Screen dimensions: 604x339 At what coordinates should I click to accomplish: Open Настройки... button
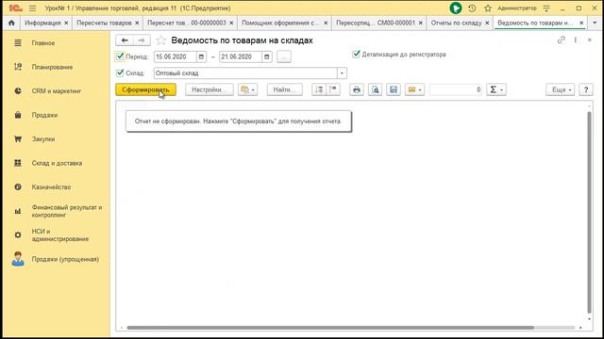click(x=210, y=89)
